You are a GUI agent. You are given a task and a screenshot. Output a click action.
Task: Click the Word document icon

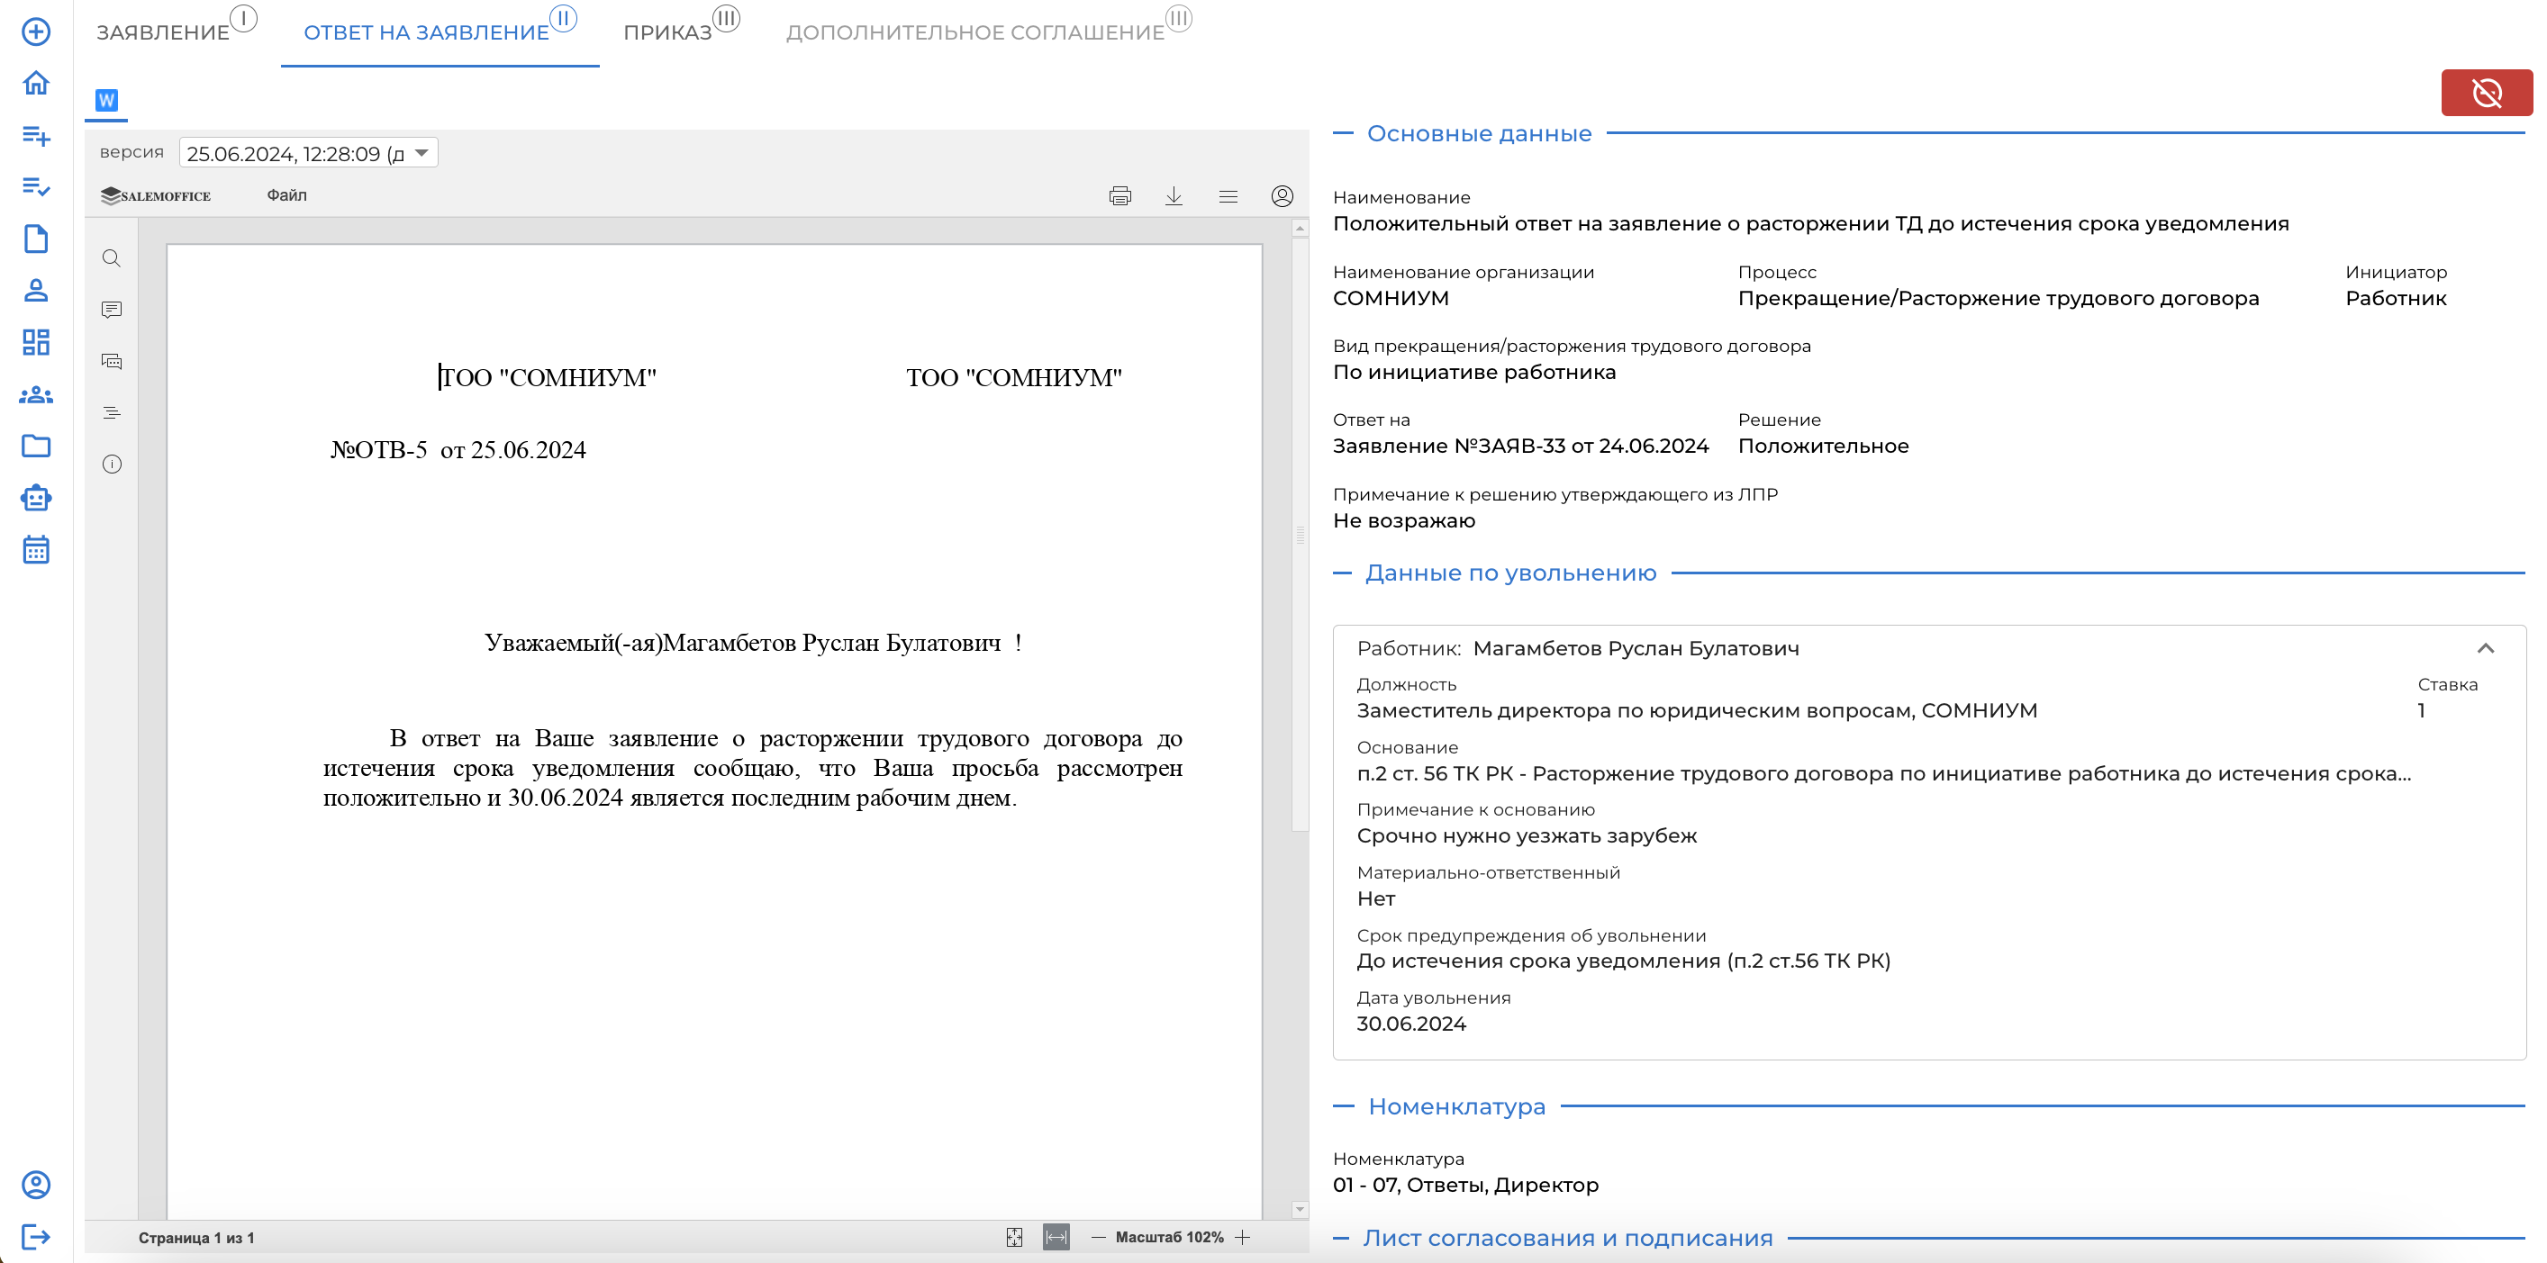click(x=107, y=100)
